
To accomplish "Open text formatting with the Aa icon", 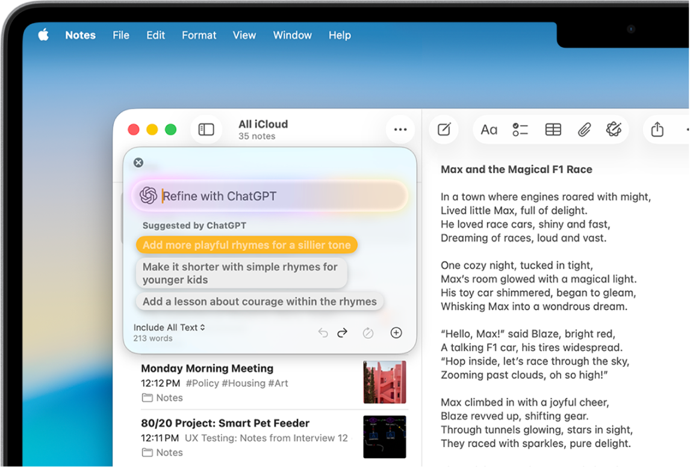I will (489, 129).
